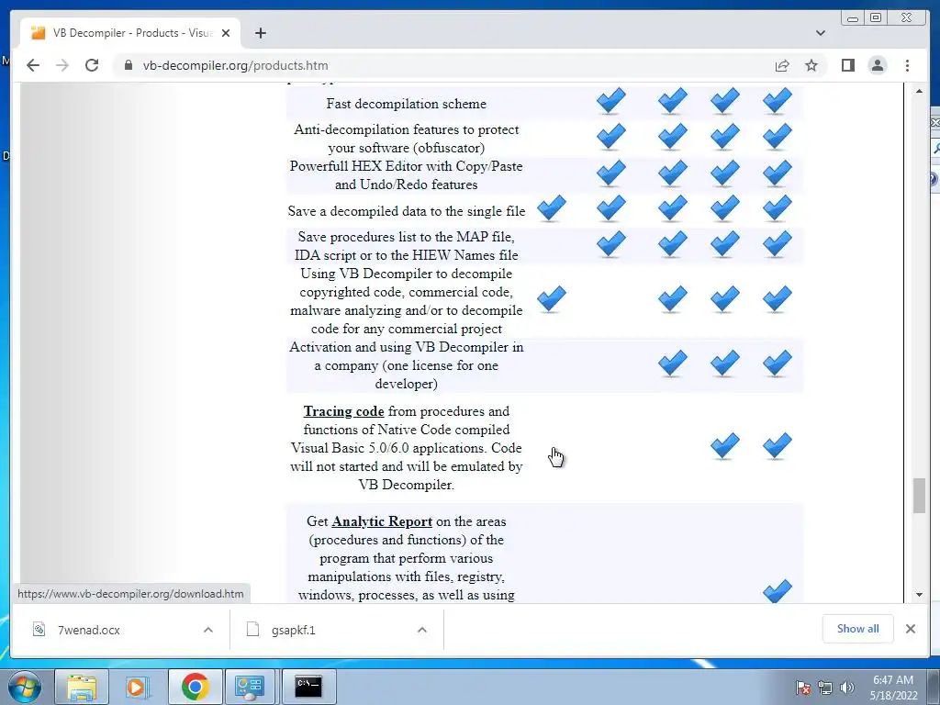Open a new browser tab

click(x=260, y=33)
